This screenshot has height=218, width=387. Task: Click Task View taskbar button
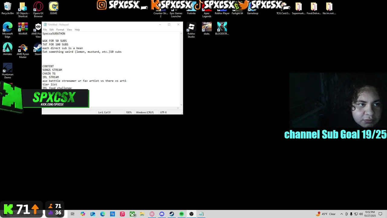(x=73, y=214)
